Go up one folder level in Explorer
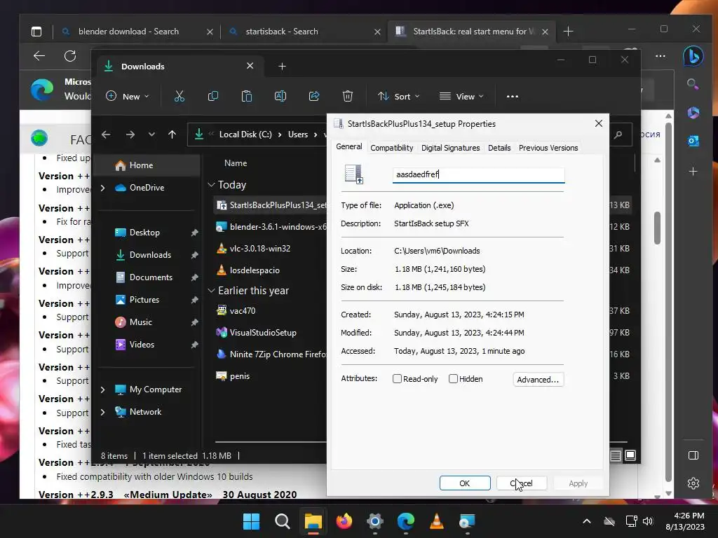This screenshot has height=538, width=718. [172, 134]
